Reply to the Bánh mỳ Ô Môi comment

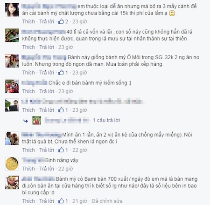tap(47, 73)
